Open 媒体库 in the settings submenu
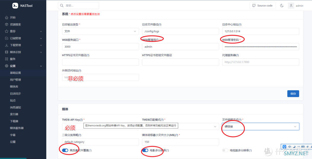This screenshot has height=159, width=312. click(14, 87)
